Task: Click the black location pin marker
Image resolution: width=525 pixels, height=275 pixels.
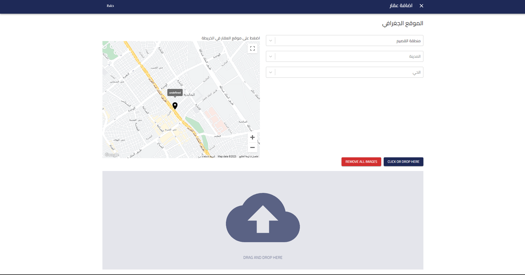Action: tap(175, 106)
